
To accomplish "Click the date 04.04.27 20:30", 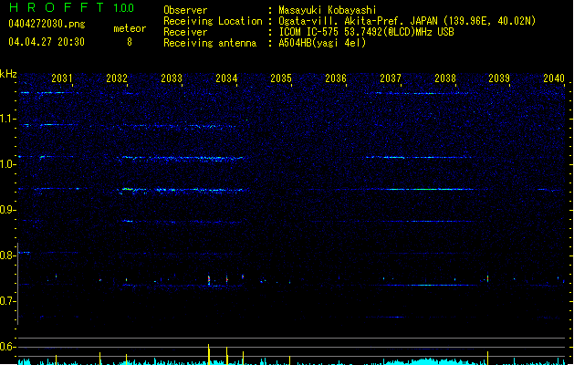I will tap(47, 42).
